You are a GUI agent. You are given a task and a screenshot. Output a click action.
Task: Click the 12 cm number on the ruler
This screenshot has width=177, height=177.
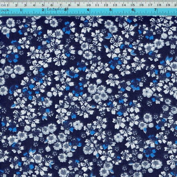click(106, 5)
